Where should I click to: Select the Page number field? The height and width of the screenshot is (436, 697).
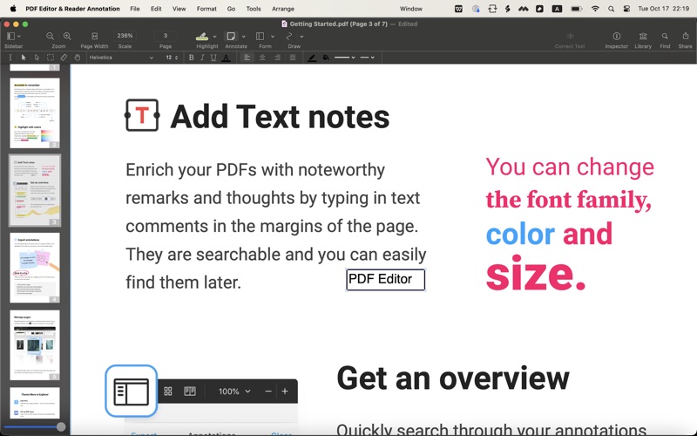[166, 36]
